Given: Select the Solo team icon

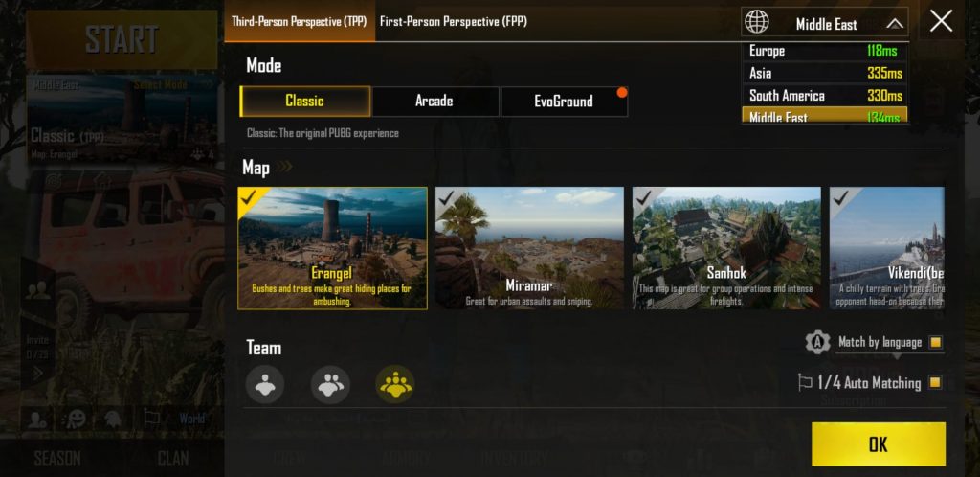Looking at the screenshot, I should 265,384.
